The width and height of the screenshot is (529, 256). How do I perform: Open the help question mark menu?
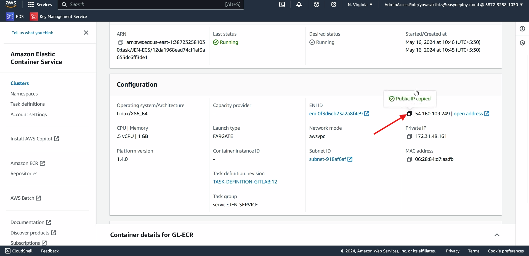point(317,4)
